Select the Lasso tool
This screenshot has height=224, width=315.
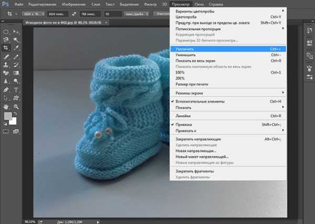coord(6,39)
